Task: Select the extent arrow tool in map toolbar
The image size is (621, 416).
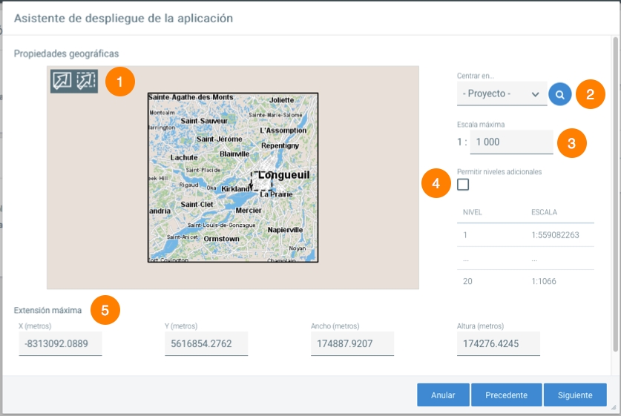Action: (x=62, y=81)
